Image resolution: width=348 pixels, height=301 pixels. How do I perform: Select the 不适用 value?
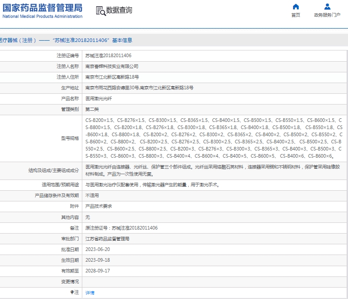92,196
